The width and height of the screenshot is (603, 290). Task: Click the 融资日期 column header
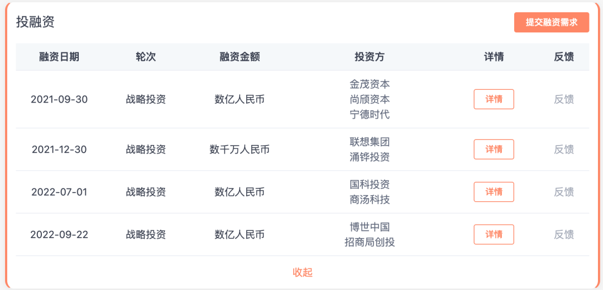point(59,57)
